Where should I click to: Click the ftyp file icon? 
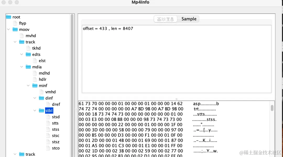pos(15,23)
